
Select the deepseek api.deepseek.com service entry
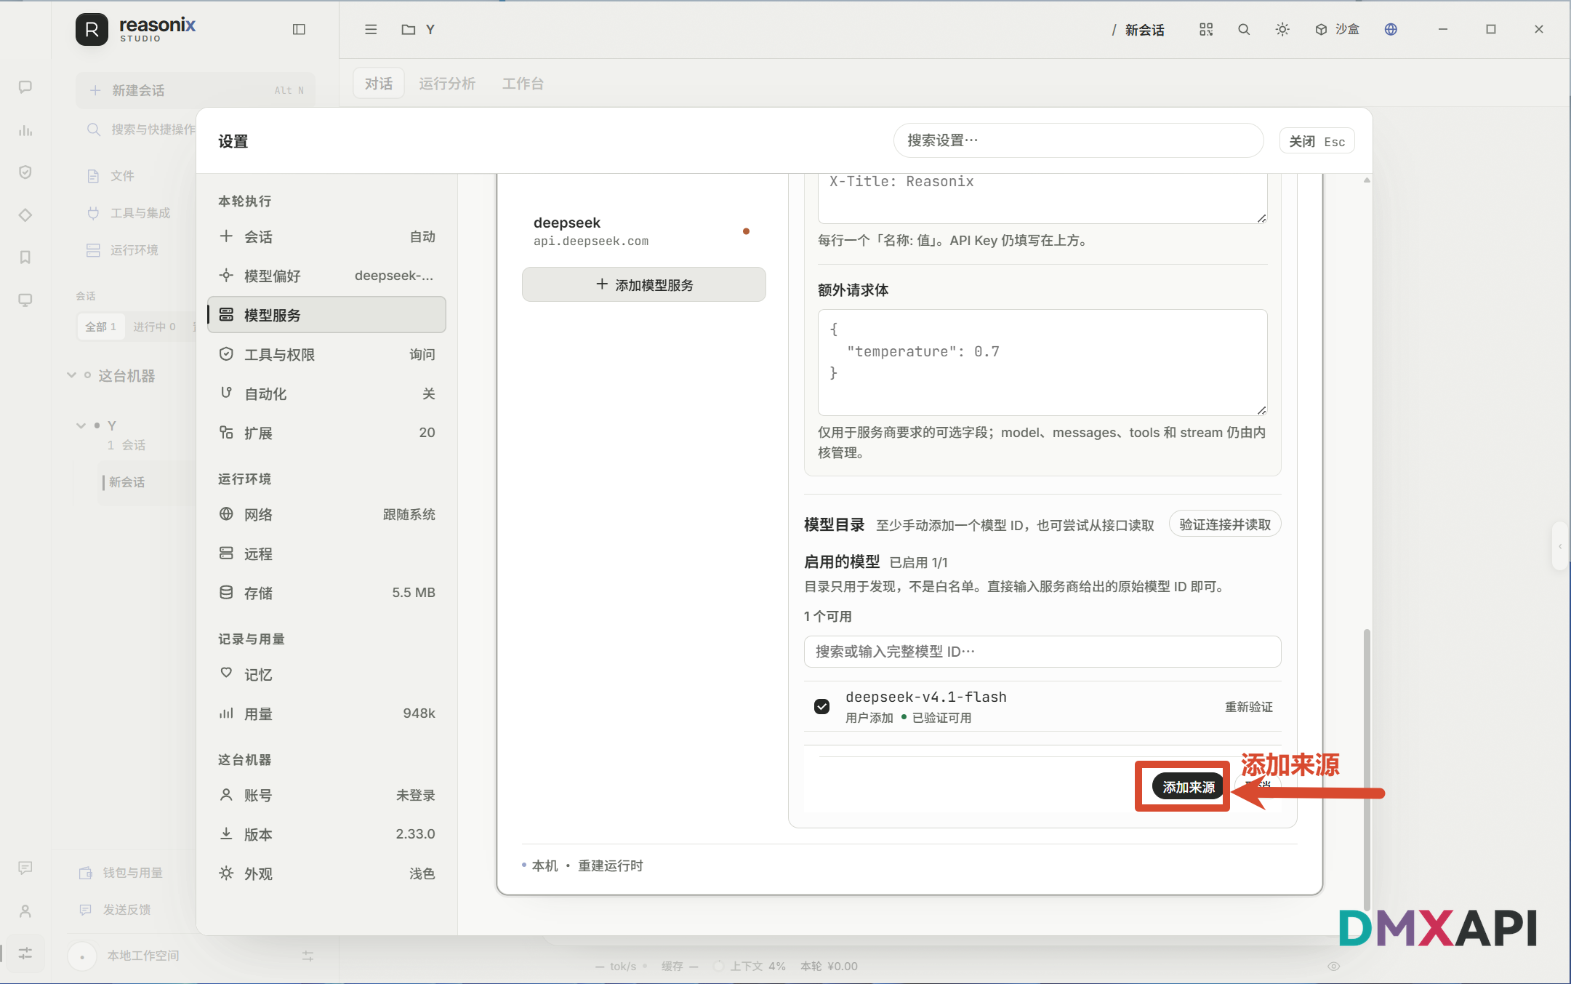coord(643,231)
